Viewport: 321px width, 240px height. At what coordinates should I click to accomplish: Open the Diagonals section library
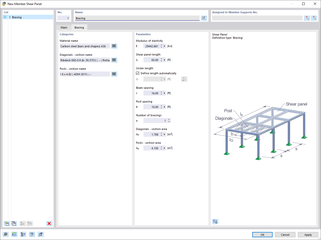point(114,60)
